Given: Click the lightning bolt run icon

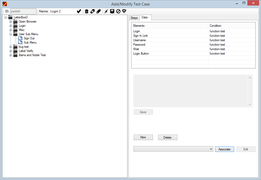Looking at the screenshot, I should click(x=106, y=11).
